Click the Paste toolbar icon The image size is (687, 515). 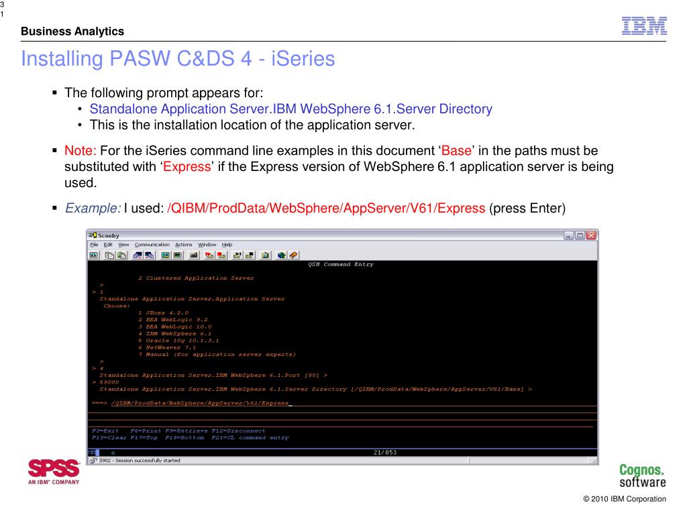tap(122, 255)
